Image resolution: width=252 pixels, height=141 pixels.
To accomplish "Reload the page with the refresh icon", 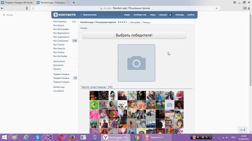I will click(33, 8).
